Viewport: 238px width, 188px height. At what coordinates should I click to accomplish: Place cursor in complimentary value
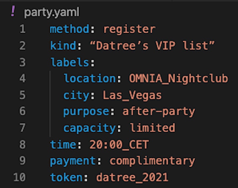[152, 161]
